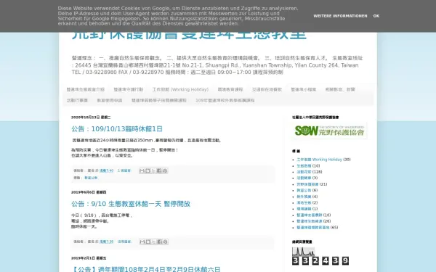
Task: Open the 雙連埤守護行動 navigation tab
Action: [x=129, y=89]
